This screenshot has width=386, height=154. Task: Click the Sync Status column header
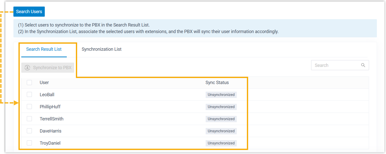[217, 83]
